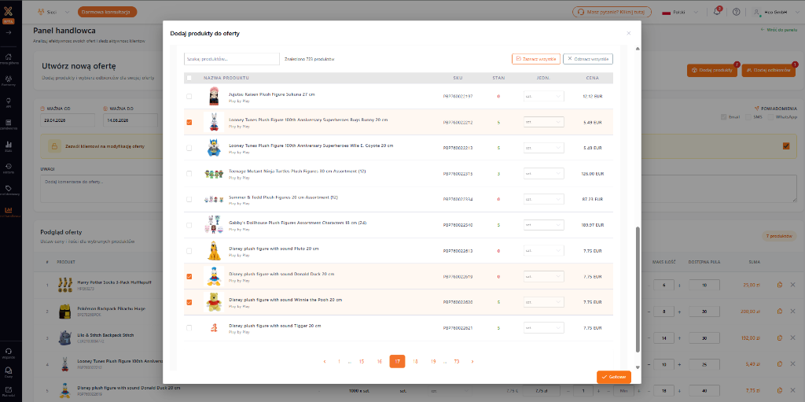
Task: Open statistics bar-chart icon in sidebar
Action: (x=8, y=145)
